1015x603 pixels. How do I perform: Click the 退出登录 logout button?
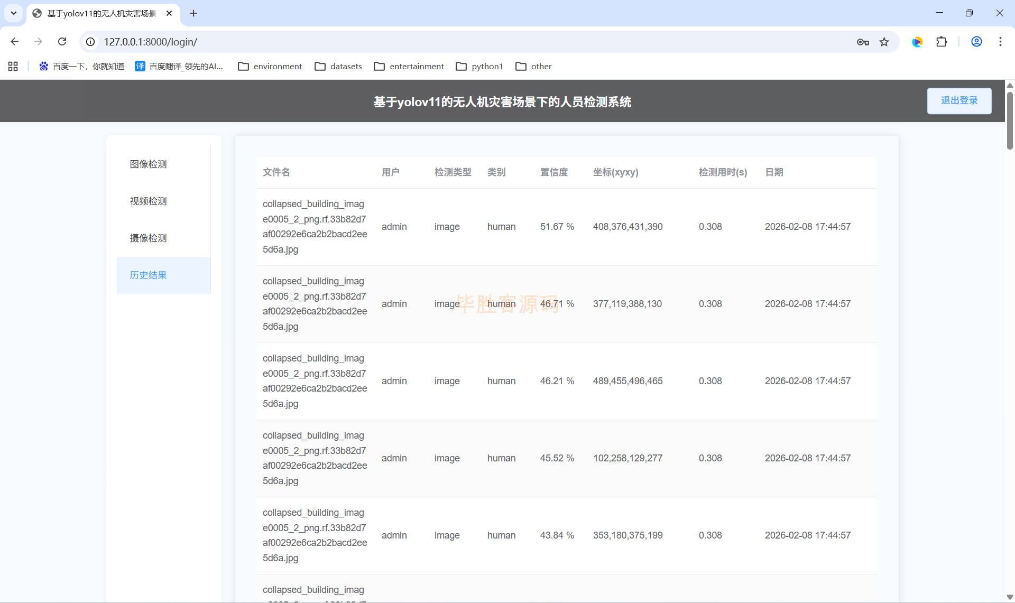[x=959, y=100]
